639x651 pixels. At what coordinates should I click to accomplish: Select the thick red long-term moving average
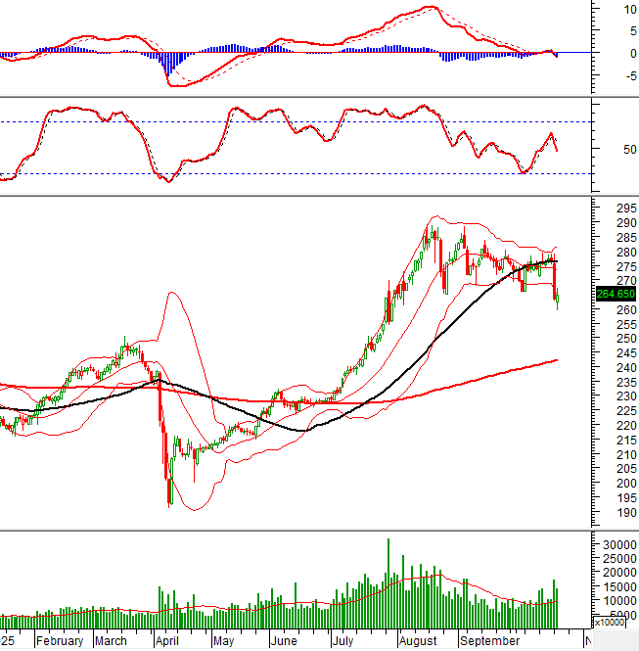click(x=470, y=379)
